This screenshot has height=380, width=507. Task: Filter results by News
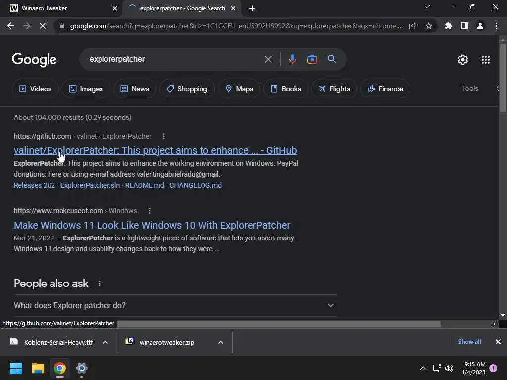135,89
